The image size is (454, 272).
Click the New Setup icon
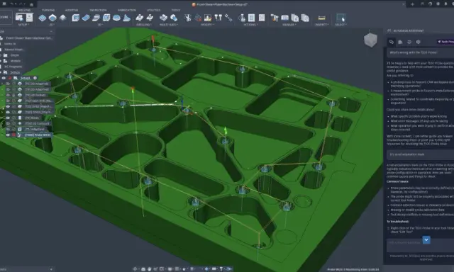19,18
